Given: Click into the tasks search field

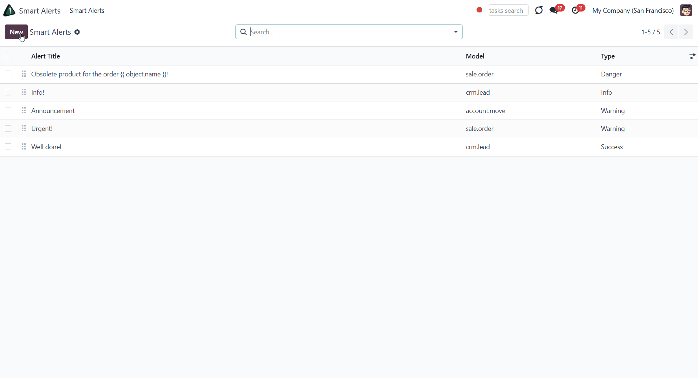Looking at the screenshot, I should (508, 11).
